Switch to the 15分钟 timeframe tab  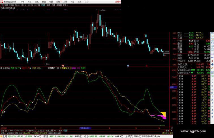click(23, 5)
